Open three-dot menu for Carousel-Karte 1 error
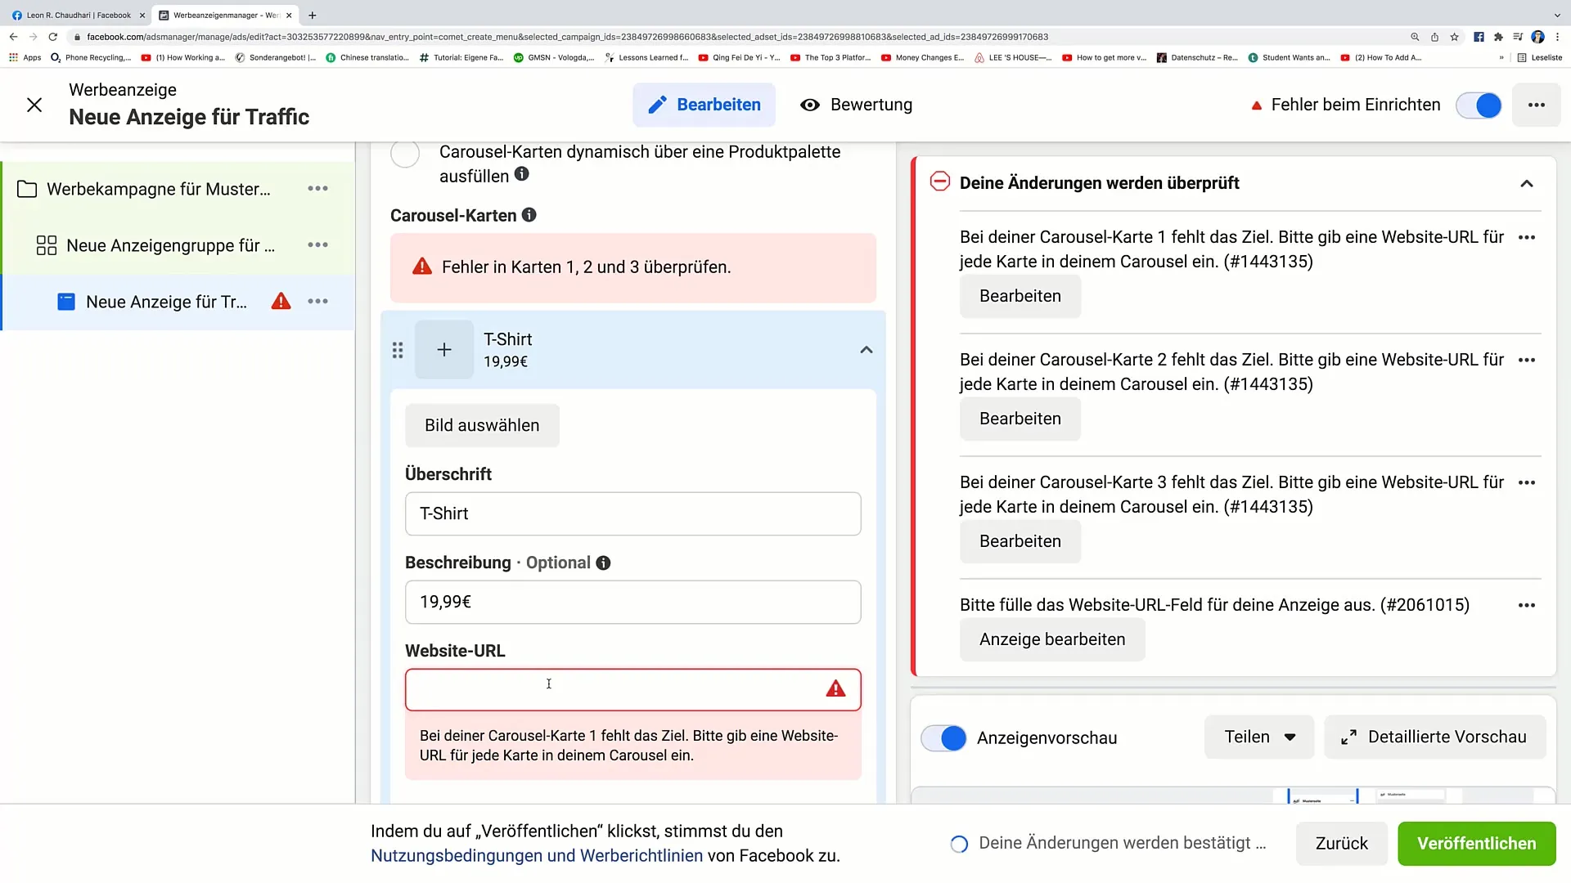Image resolution: width=1571 pixels, height=883 pixels. (1527, 238)
